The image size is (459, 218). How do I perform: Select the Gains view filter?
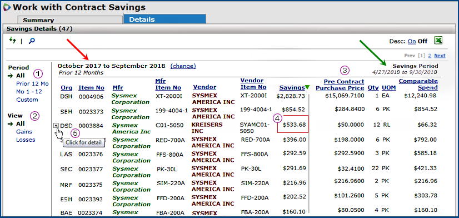pos(24,132)
